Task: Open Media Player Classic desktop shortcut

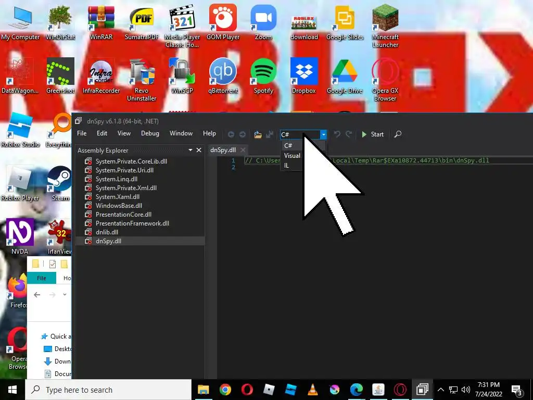Action: (182, 27)
